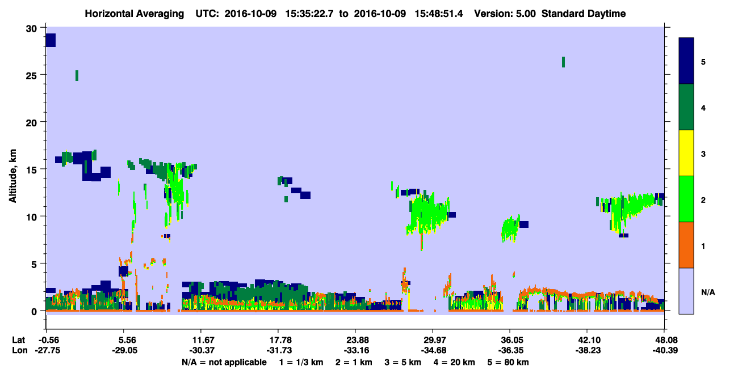Click the longitude value -27.75
This screenshot has width=738, height=378.
(46, 350)
